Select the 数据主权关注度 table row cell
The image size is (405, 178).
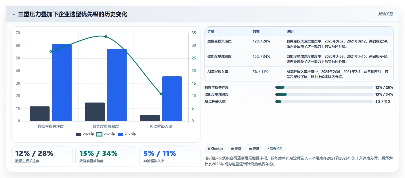219,41
